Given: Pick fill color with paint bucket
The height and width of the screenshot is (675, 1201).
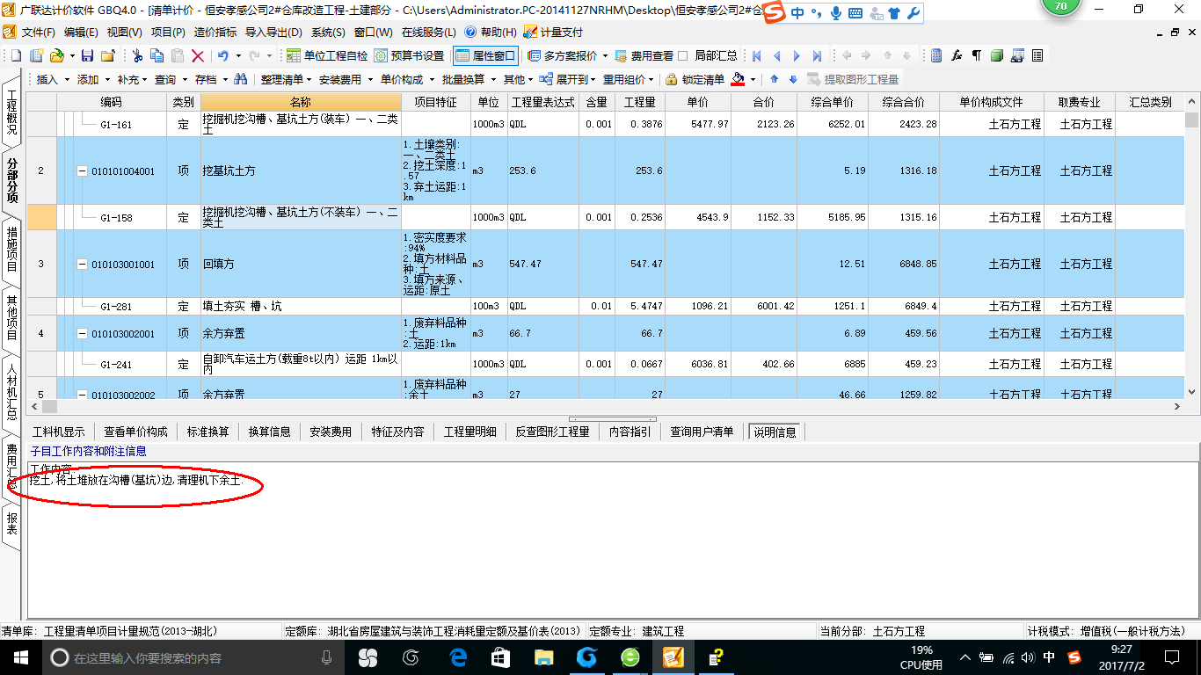Looking at the screenshot, I should point(739,79).
